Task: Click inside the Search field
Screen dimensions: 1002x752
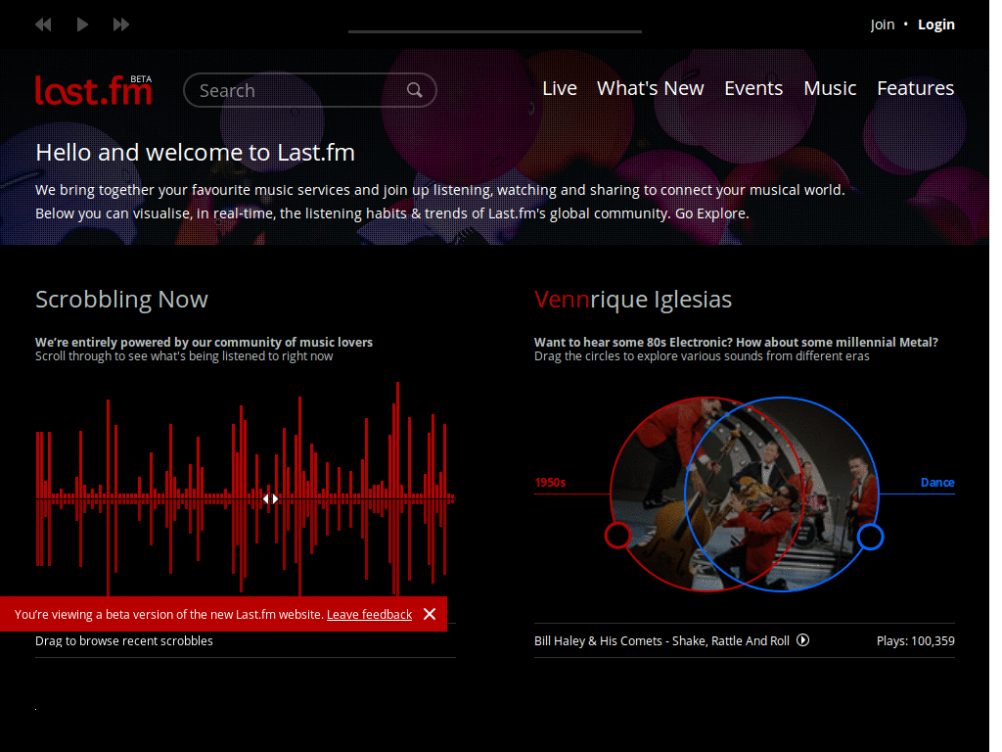Action: pyautogui.click(x=294, y=89)
